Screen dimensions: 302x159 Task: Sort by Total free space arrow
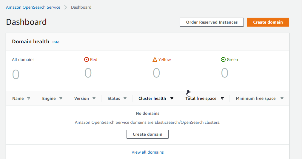pos(222,98)
